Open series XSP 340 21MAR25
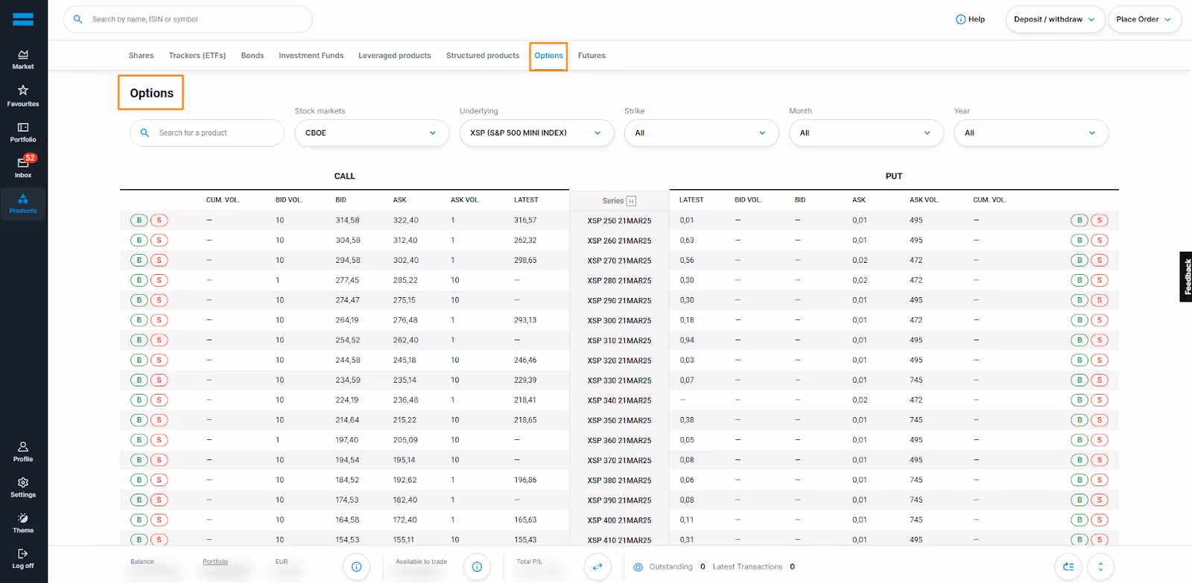The image size is (1192, 583). (x=619, y=401)
